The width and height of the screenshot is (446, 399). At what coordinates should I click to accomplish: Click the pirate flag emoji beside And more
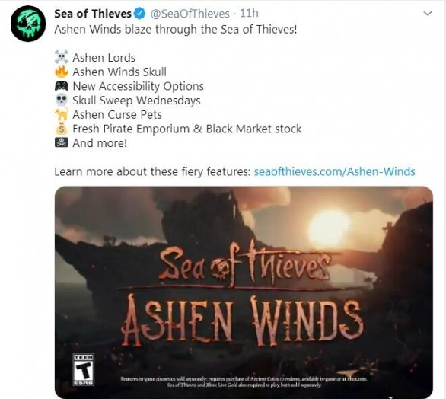[x=62, y=142]
